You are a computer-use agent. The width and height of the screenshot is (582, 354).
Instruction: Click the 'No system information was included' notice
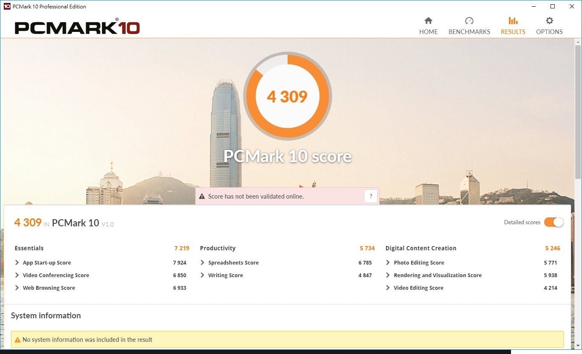click(x=287, y=340)
